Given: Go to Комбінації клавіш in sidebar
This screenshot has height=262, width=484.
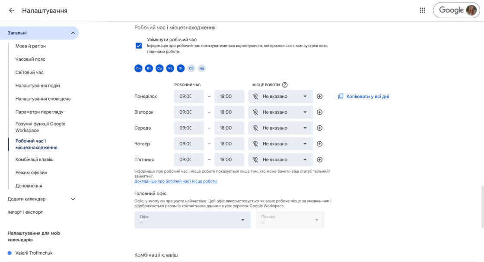Looking at the screenshot, I should pos(35,159).
